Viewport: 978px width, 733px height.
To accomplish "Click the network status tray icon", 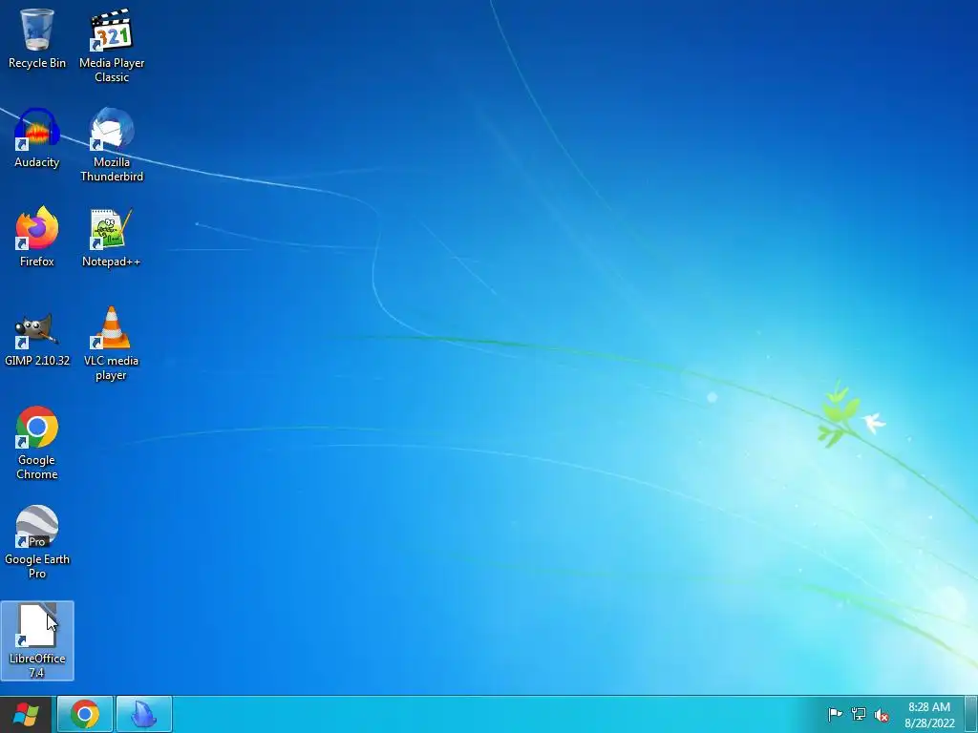I will 859,714.
